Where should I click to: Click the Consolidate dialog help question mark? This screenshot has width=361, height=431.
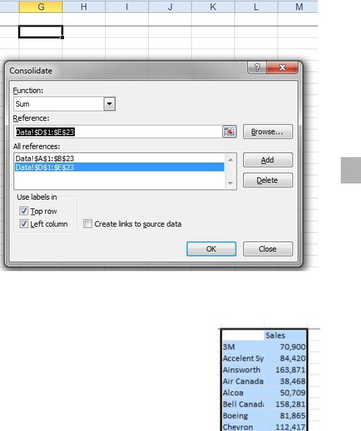(x=257, y=67)
